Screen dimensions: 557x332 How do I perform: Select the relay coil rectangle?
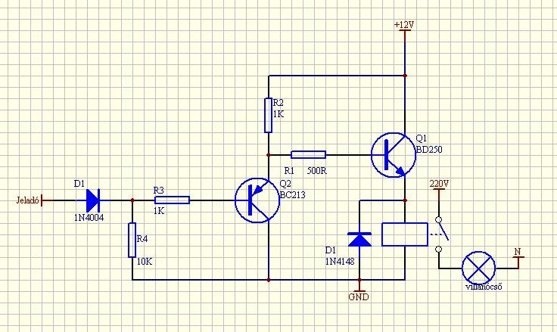pyautogui.click(x=405, y=234)
